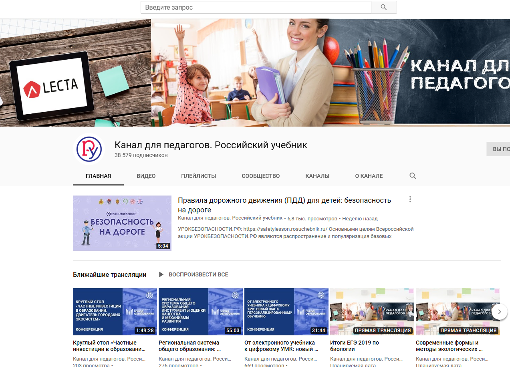510x367 pixels.
Task: Click the play icon beside ВОСПРОИЗВЕСТИ ВСЕ
Action: coord(161,274)
